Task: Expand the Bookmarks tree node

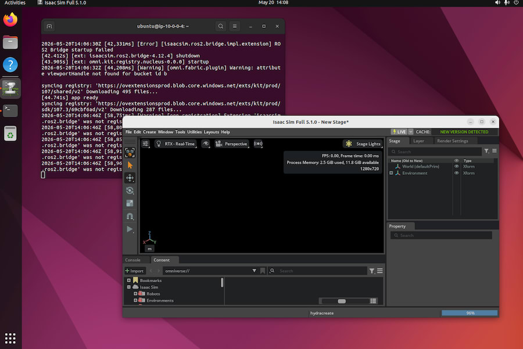Action: [129, 280]
